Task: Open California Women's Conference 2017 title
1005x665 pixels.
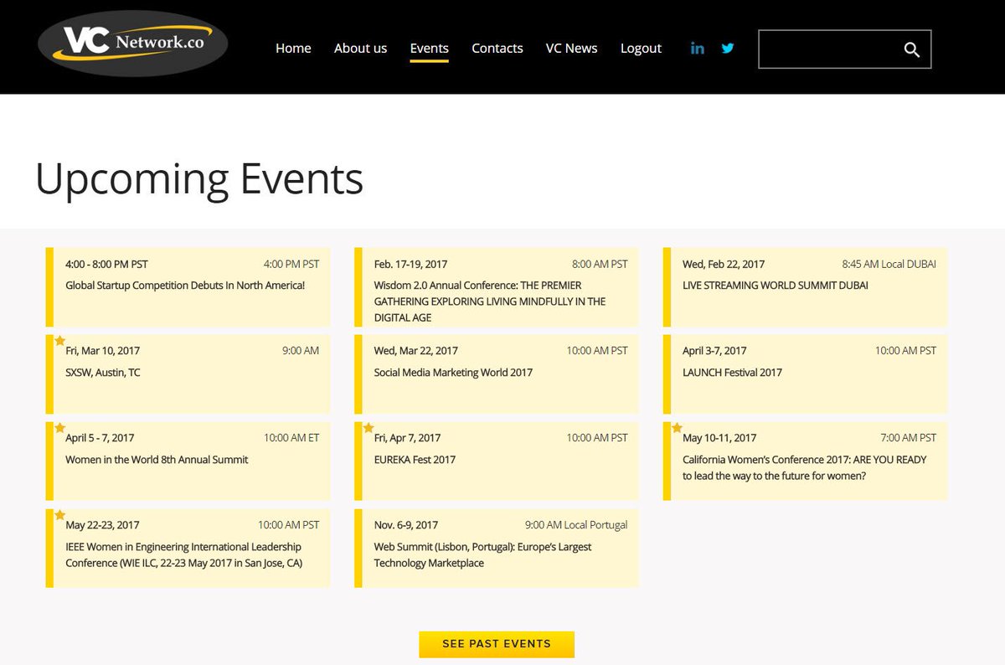Action: tap(805, 467)
